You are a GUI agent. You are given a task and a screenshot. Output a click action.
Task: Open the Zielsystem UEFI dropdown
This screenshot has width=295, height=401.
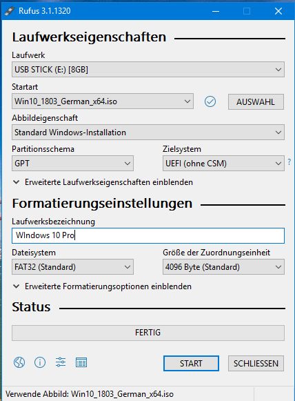point(223,163)
